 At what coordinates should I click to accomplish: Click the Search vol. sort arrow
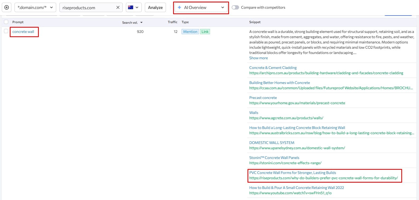click(x=141, y=23)
